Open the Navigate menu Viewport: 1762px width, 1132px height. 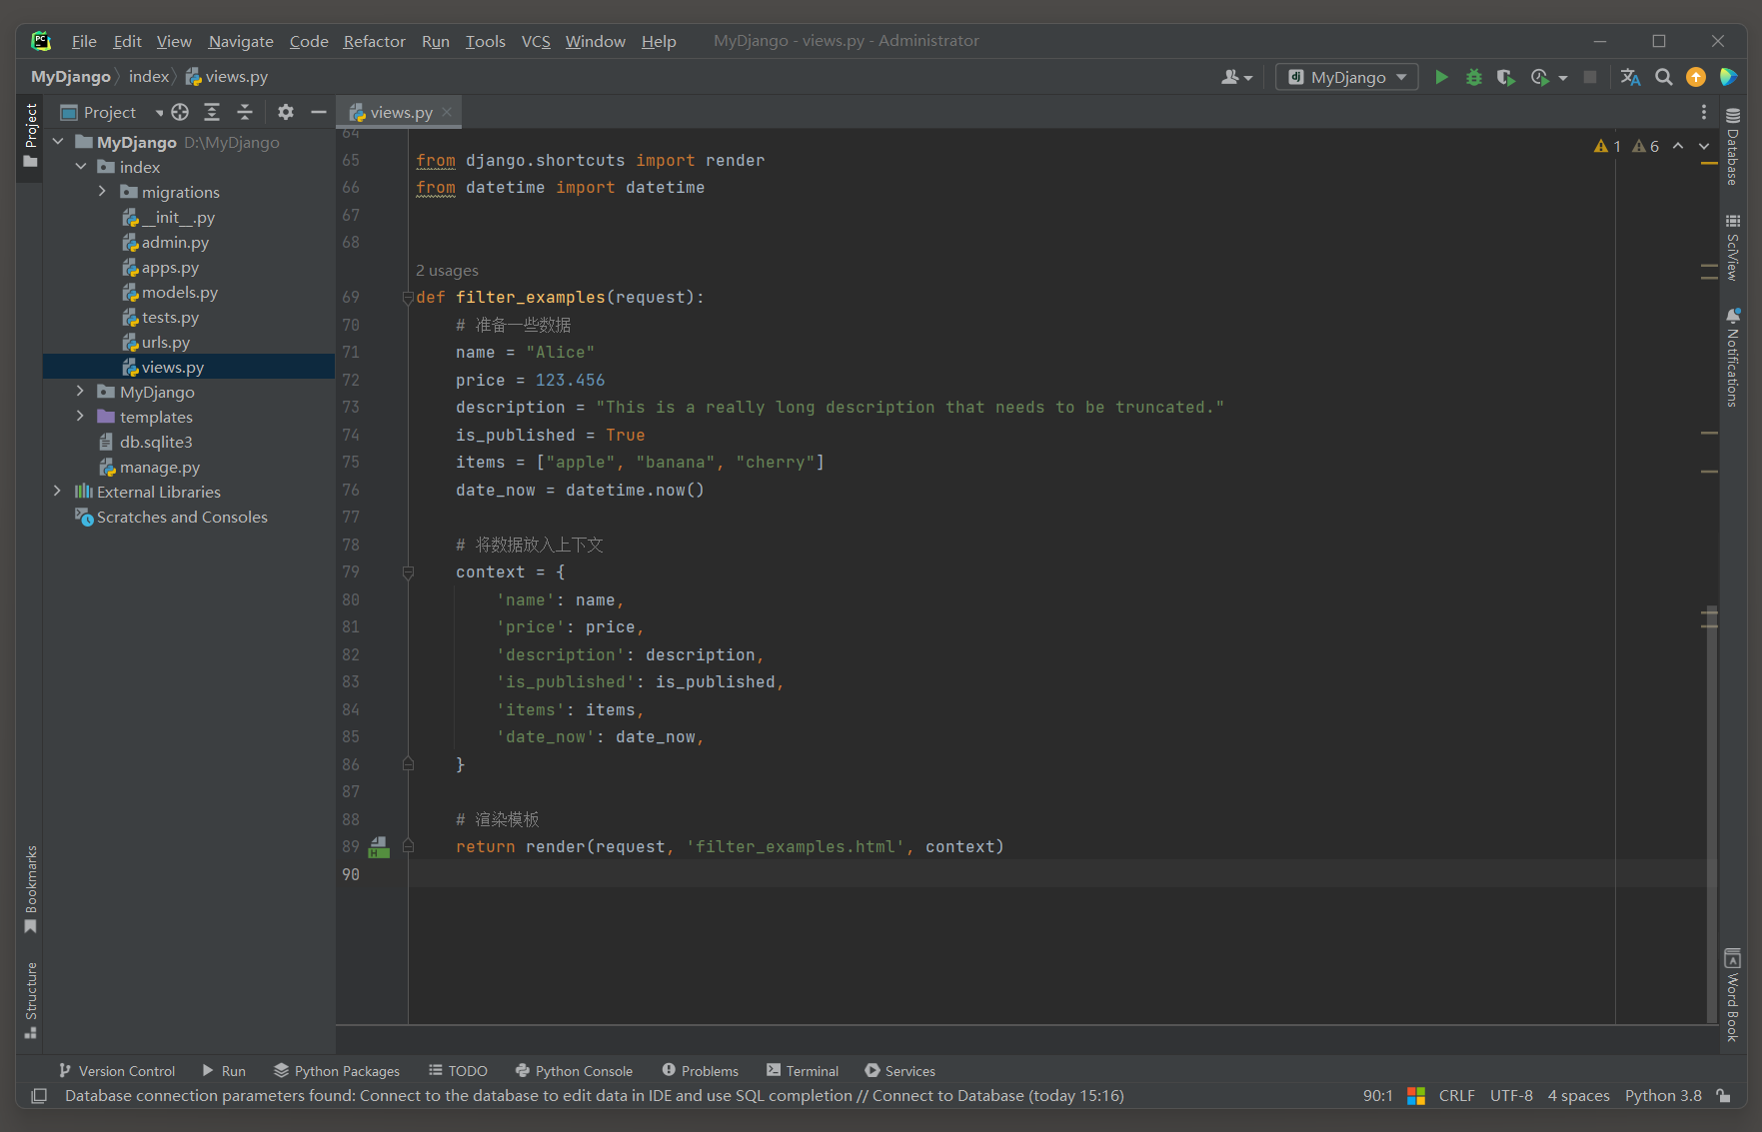pos(241,41)
